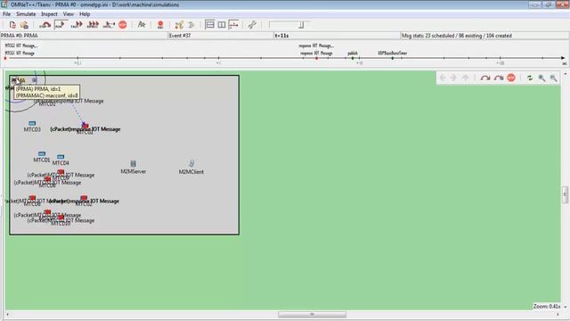Click the network inspect icon beside Record
570x321 pixels.
tap(179, 25)
